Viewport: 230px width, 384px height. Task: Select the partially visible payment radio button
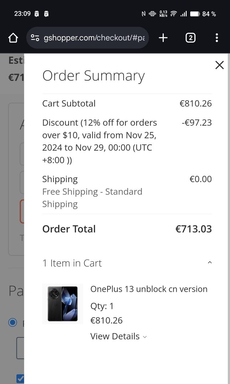(x=13, y=322)
